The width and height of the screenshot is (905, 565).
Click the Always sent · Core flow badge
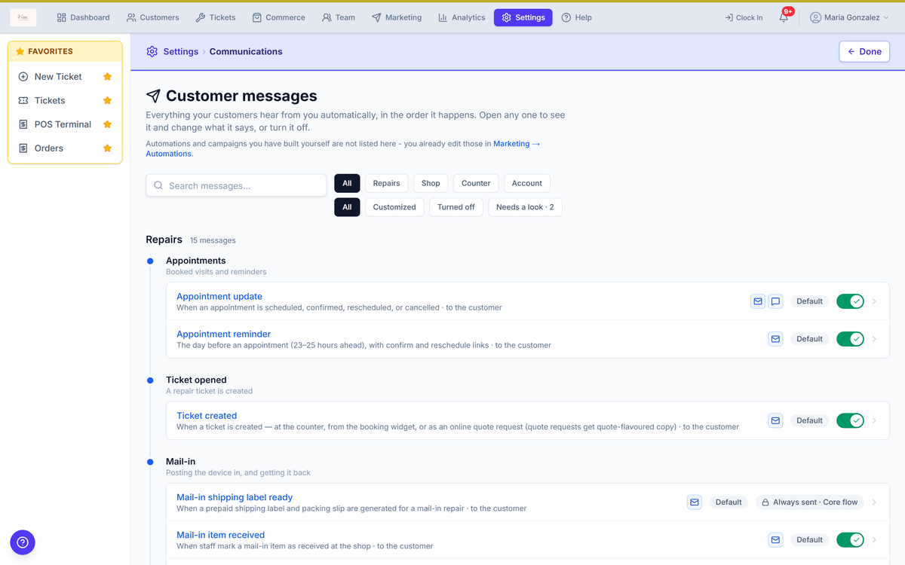point(811,502)
